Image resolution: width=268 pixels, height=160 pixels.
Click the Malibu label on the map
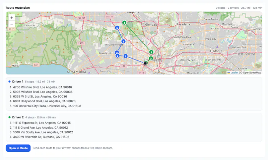click(x=15, y=65)
